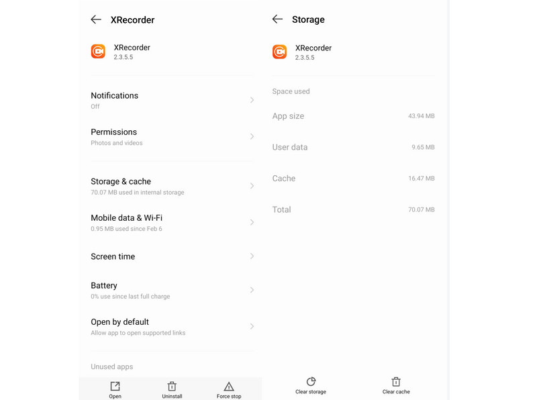Viewport: 537px width, 400px height.
Task: Click the XRecorder icon on the Storage page
Action: [x=279, y=52]
